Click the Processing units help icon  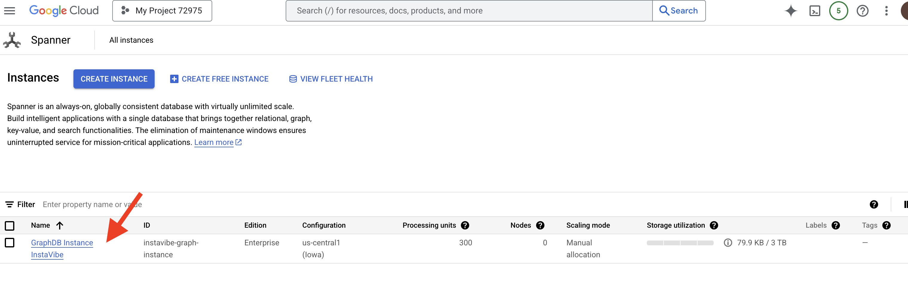[465, 225]
